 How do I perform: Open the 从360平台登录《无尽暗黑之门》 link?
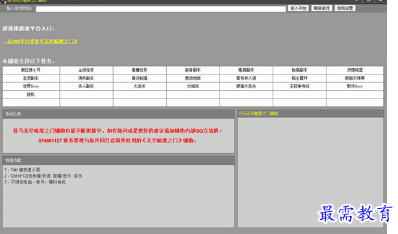[x=40, y=41]
